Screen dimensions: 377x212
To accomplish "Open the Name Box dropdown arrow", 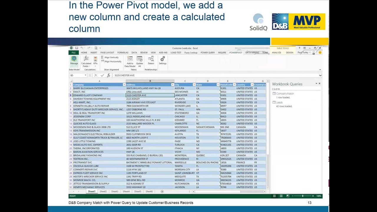I will point(85,75).
